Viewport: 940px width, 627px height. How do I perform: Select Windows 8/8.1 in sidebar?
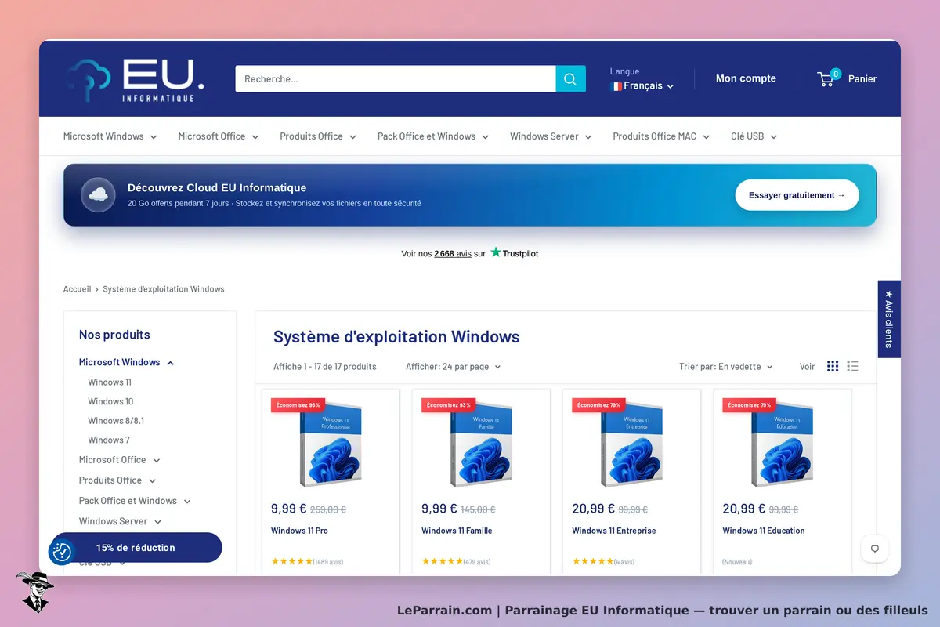click(116, 421)
